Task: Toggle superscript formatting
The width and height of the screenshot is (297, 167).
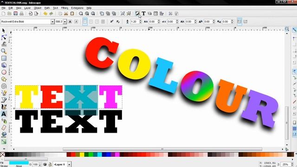Action: point(112,22)
